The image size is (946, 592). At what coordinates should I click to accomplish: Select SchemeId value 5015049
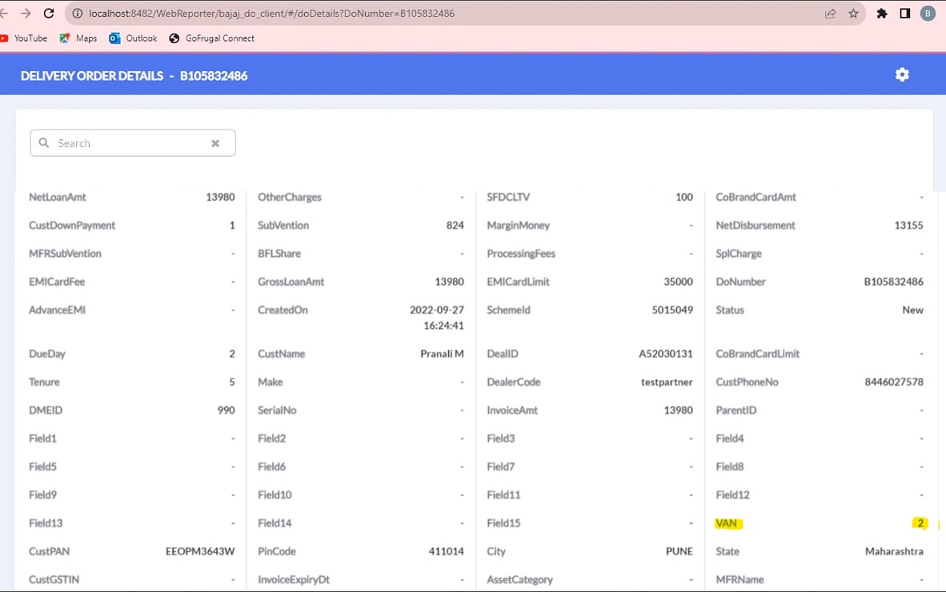[672, 310]
